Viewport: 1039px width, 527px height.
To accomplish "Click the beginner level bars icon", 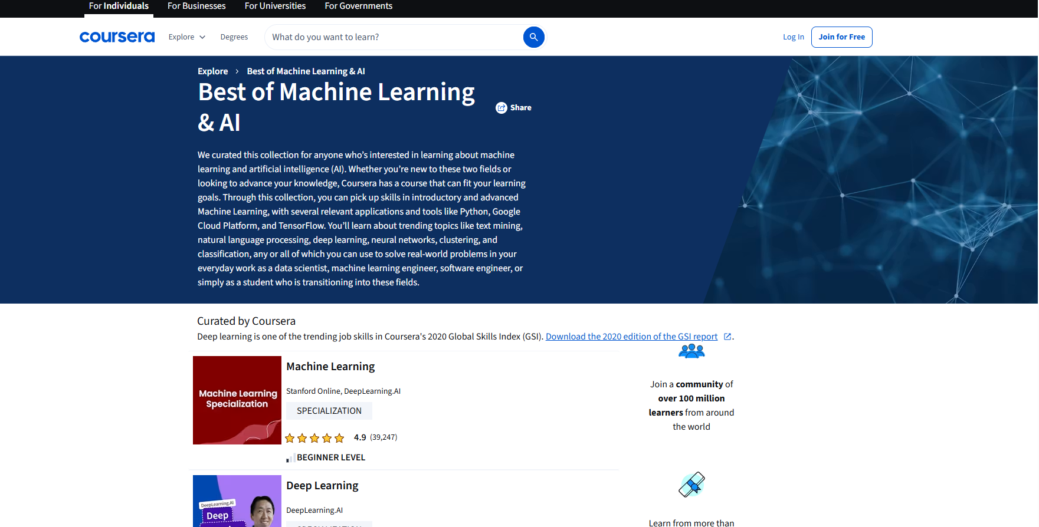I will (290, 458).
